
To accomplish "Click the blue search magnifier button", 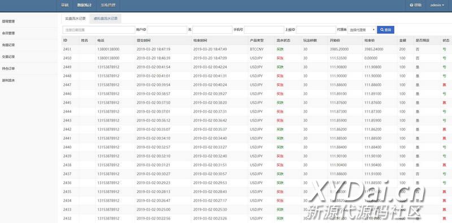I will click(x=385, y=30).
